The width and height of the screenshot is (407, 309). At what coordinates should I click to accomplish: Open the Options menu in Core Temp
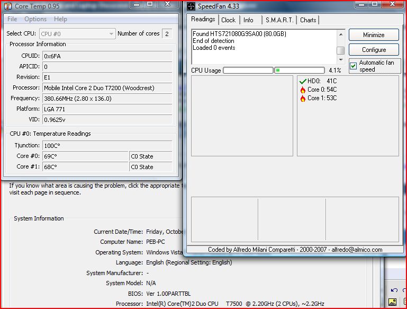[x=35, y=19]
